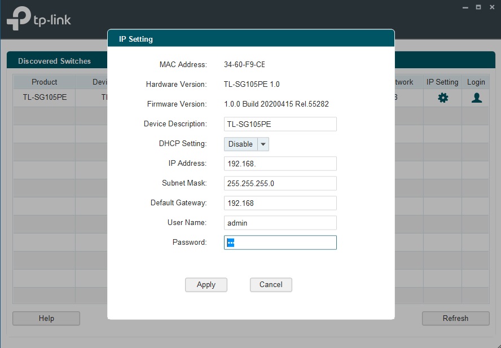Click the Firmware Version label

point(177,104)
